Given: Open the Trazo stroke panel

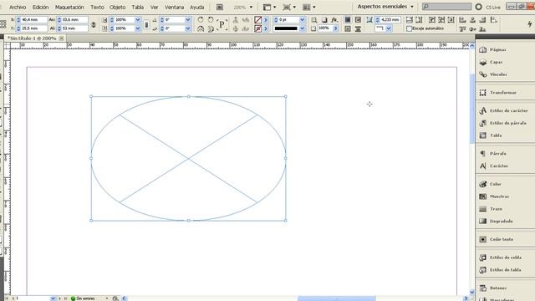Looking at the screenshot, I should point(491,209).
